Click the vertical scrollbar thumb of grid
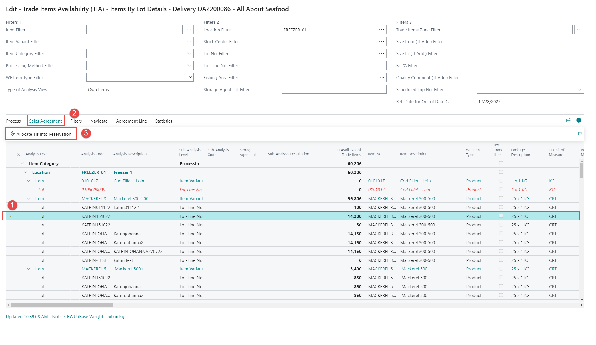This screenshot has width=596, height=345. (581, 171)
